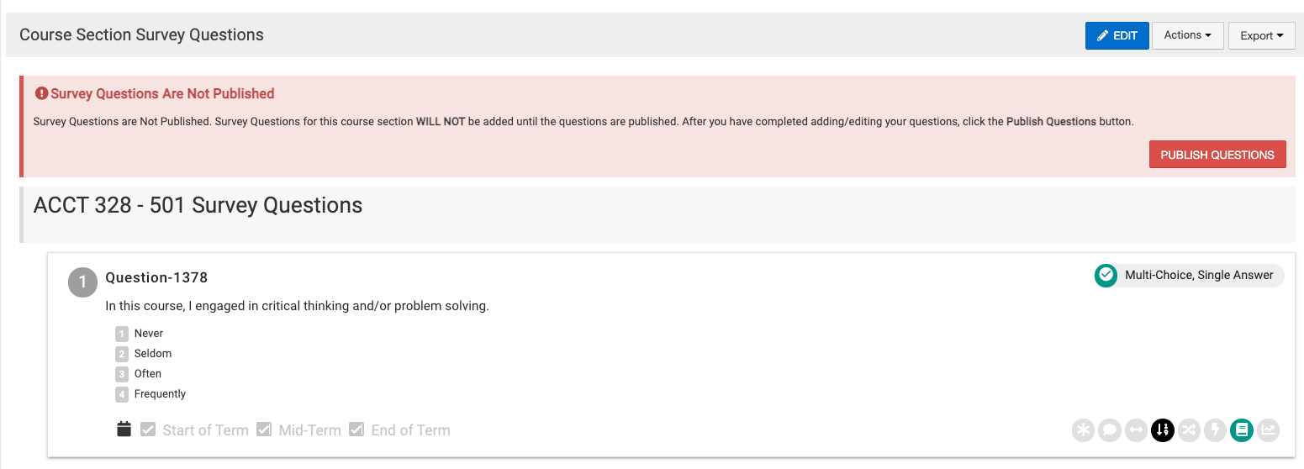Click the Multi-Choice, Single Answer badge

[1190, 275]
